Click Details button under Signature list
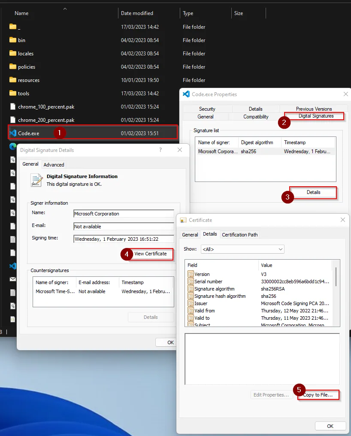 click(313, 192)
